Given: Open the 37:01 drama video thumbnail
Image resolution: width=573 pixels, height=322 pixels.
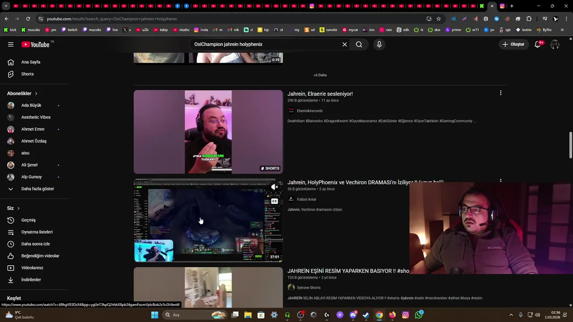Looking at the screenshot, I should click(208, 220).
